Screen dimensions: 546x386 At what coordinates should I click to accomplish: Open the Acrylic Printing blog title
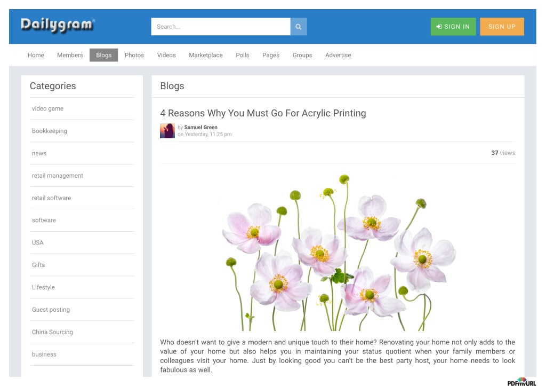(x=263, y=113)
